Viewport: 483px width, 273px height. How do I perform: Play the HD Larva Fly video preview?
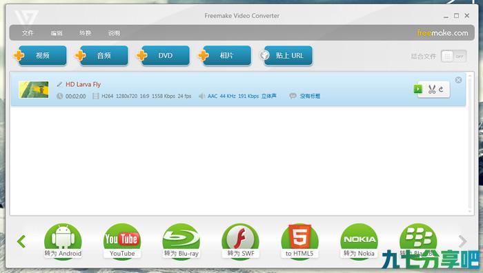tap(417, 89)
